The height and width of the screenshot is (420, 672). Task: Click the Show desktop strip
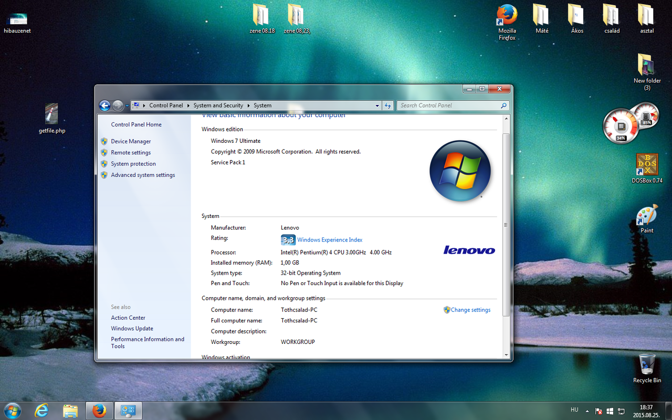[668, 411]
